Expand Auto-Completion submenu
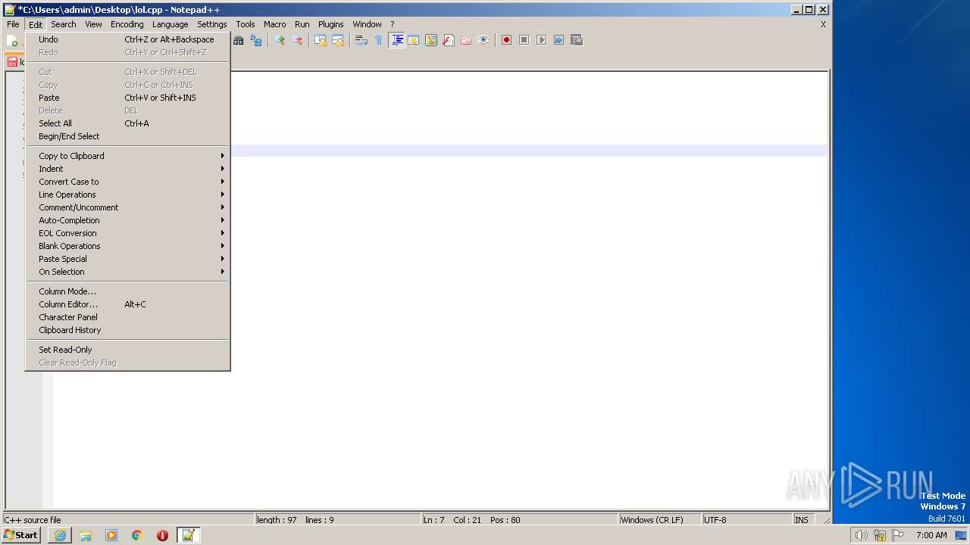970x545 pixels. (x=127, y=220)
